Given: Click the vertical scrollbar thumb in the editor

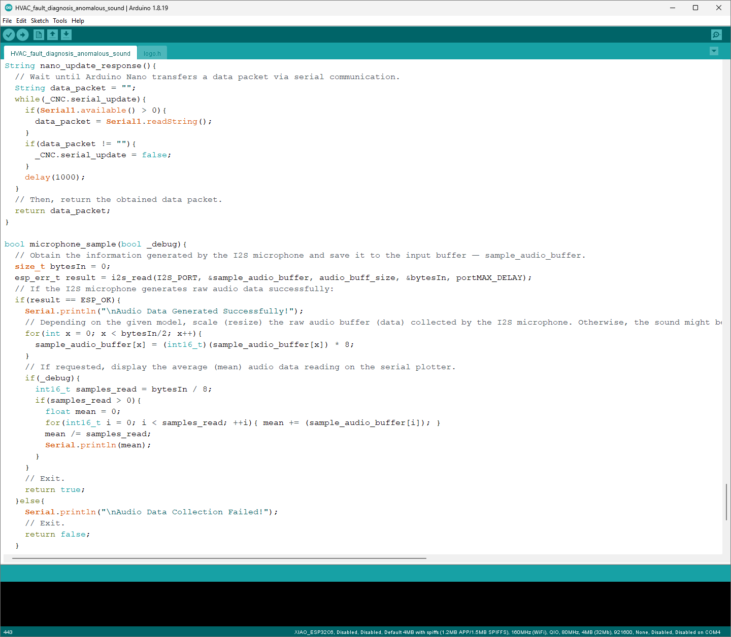Looking at the screenshot, I should click(x=726, y=502).
